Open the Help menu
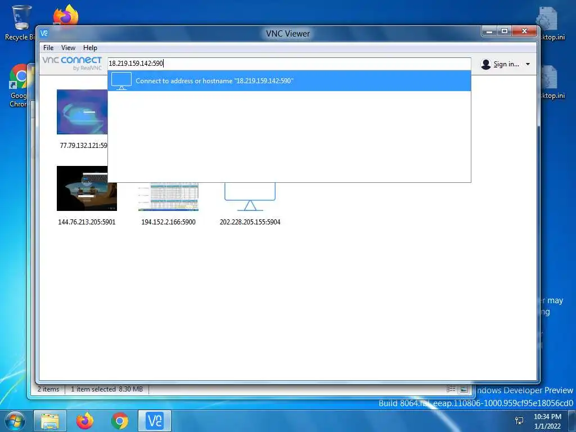This screenshot has width=576, height=432. point(90,48)
